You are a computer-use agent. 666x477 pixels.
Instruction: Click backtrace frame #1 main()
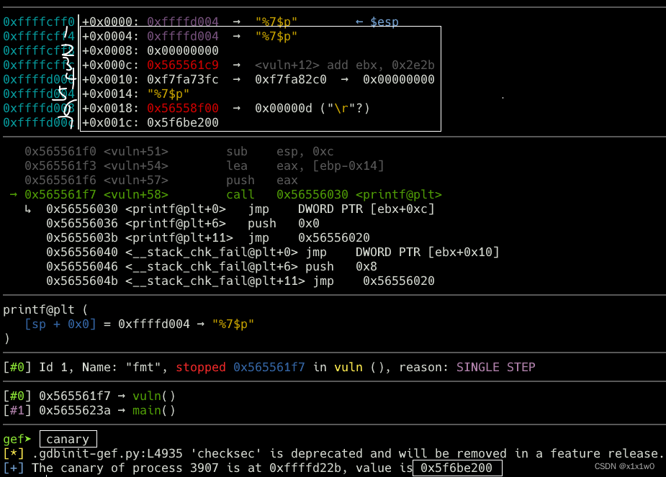coord(89,410)
